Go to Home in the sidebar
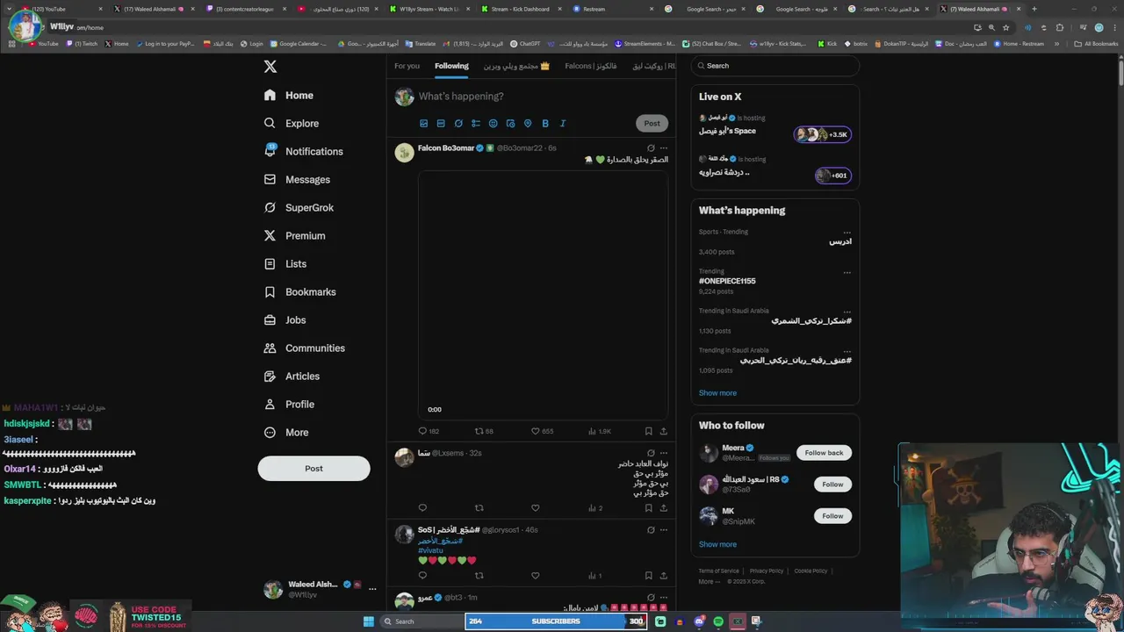 click(x=289, y=96)
